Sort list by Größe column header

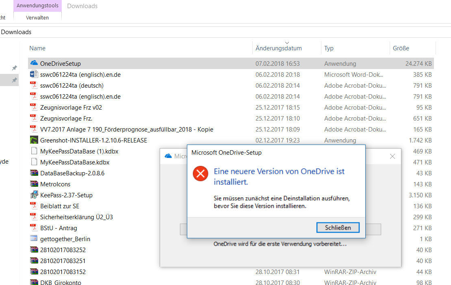[x=401, y=48]
